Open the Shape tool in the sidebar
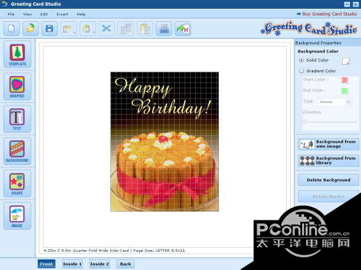The image size is (361, 270). point(17,184)
